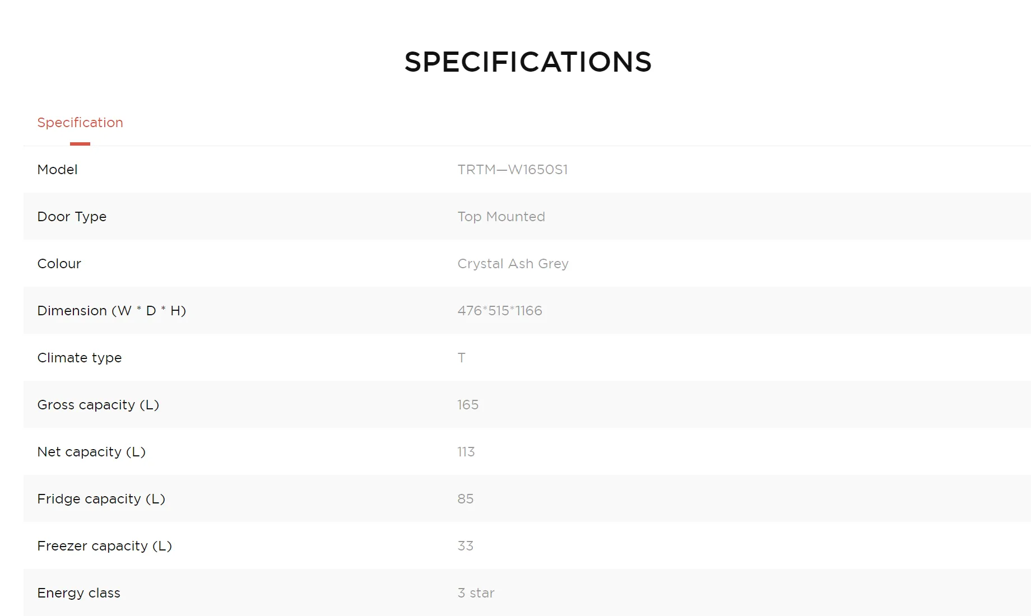1031x616 pixels.
Task: Click the 476*515*1166 dimension value
Action: [x=499, y=311]
